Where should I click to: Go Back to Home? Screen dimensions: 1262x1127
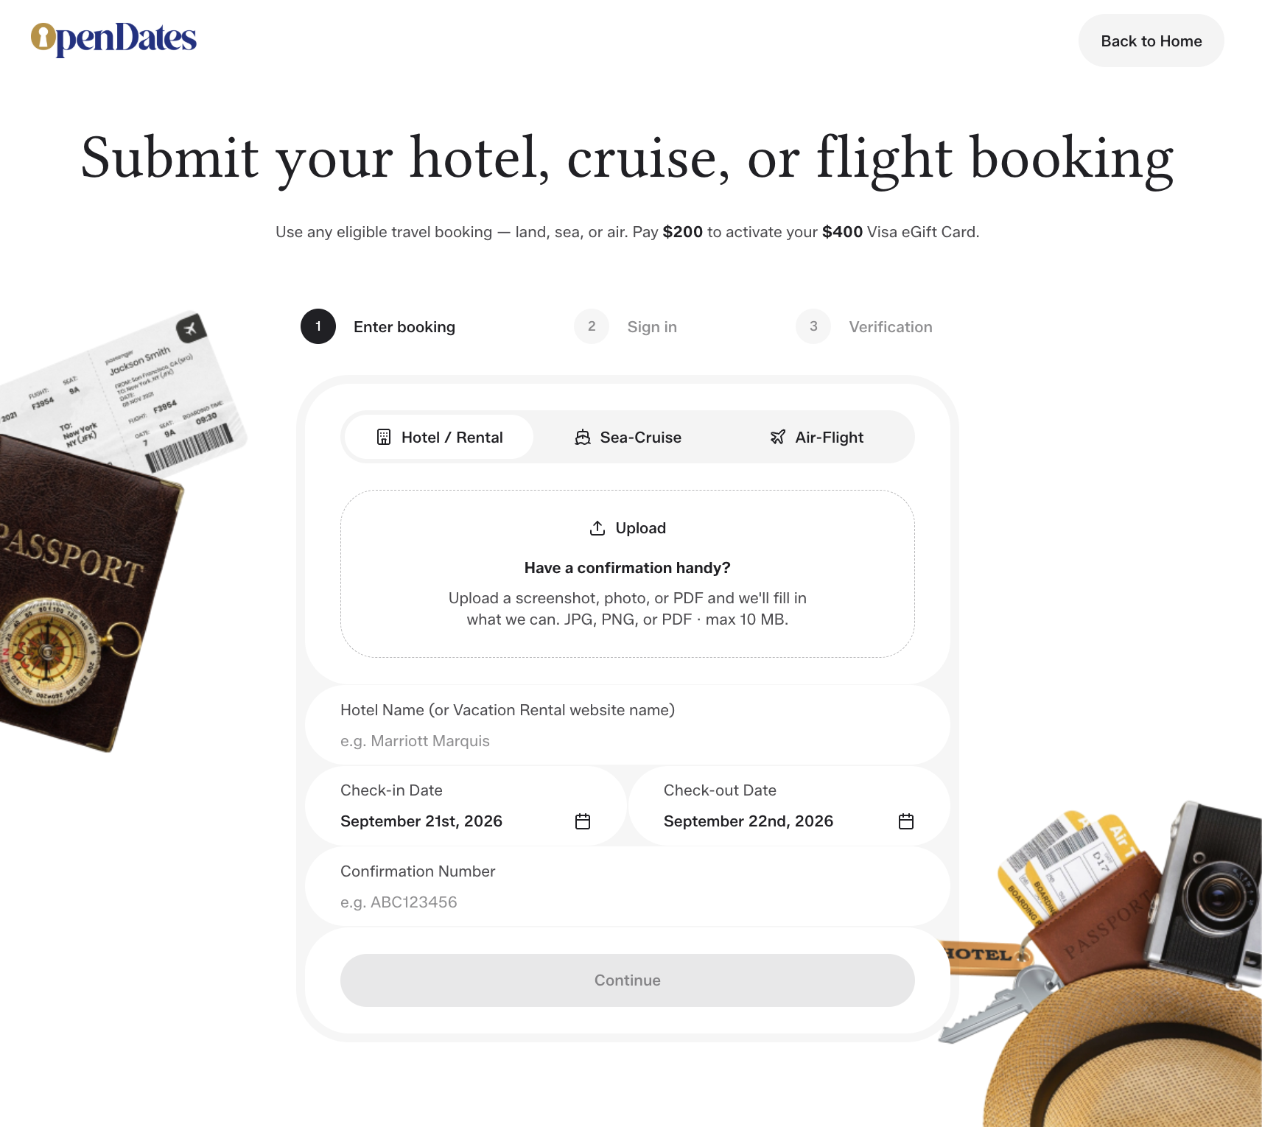coord(1151,41)
